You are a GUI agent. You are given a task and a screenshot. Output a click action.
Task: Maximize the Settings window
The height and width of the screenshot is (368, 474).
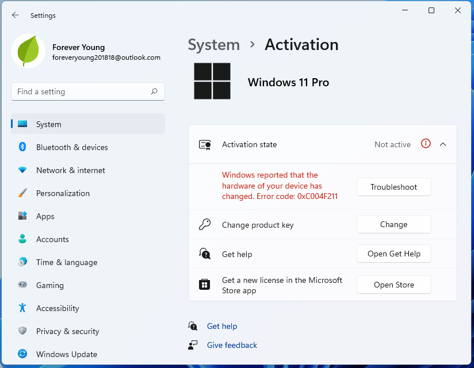[x=431, y=10]
